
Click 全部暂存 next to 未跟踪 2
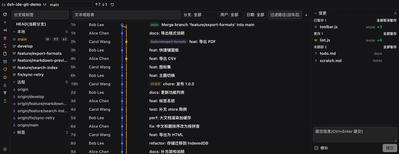pos(390,47)
